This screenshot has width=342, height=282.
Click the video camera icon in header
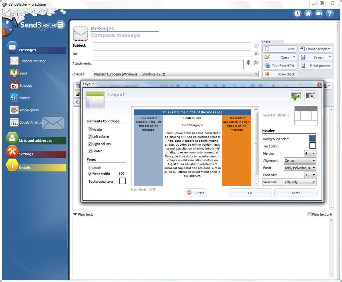click(319, 13)
